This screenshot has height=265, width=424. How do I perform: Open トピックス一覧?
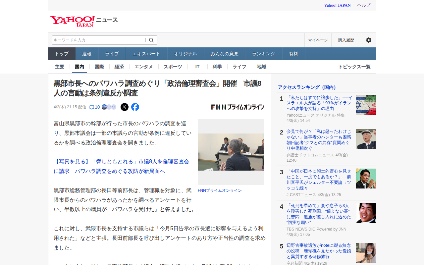coord(354,67)
